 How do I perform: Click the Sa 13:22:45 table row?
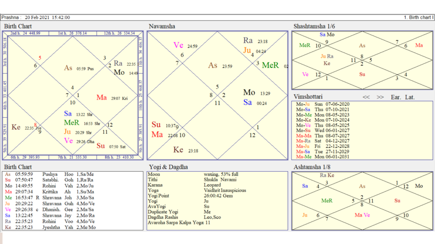(49, 216)
